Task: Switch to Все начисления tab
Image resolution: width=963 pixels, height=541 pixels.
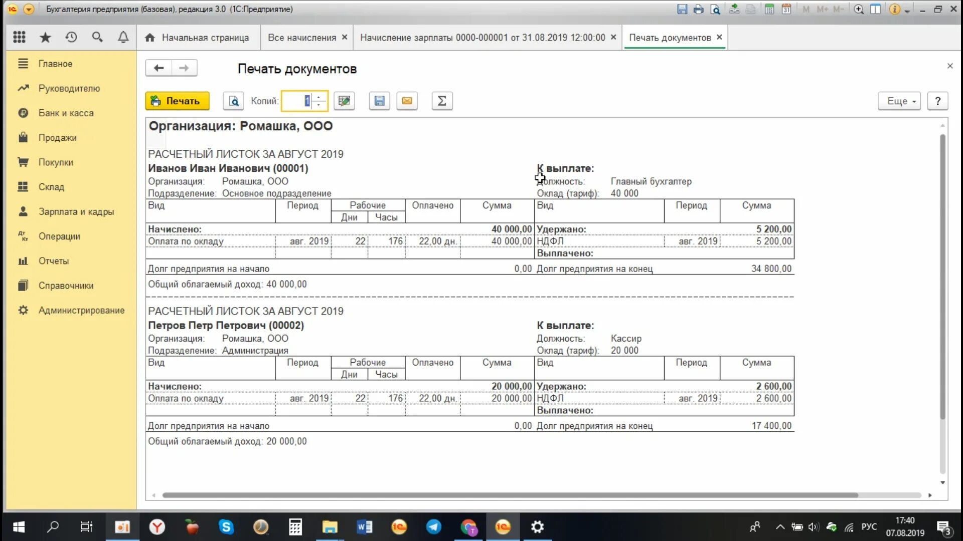Action: tap(301, 38)
